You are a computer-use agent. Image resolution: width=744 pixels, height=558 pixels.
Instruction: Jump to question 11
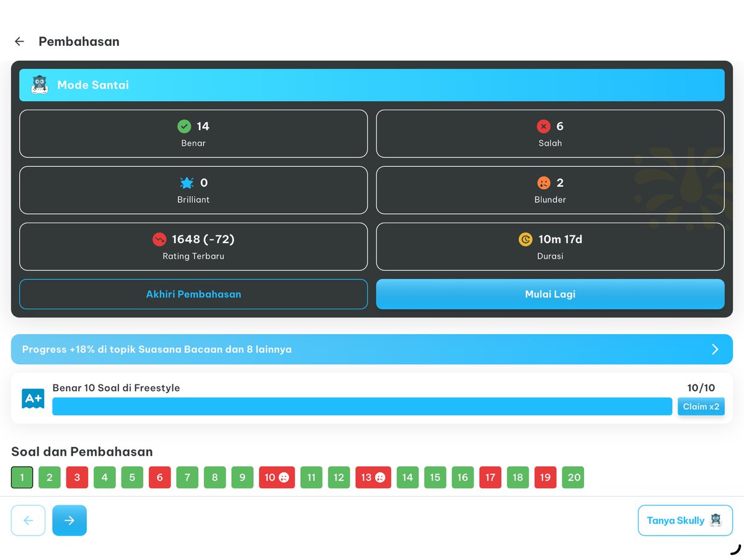[311, 477]
